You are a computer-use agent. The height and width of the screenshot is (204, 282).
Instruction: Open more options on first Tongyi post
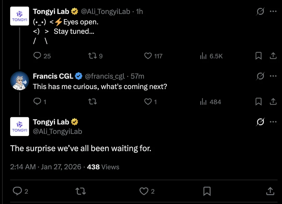(x=273, y=11)
